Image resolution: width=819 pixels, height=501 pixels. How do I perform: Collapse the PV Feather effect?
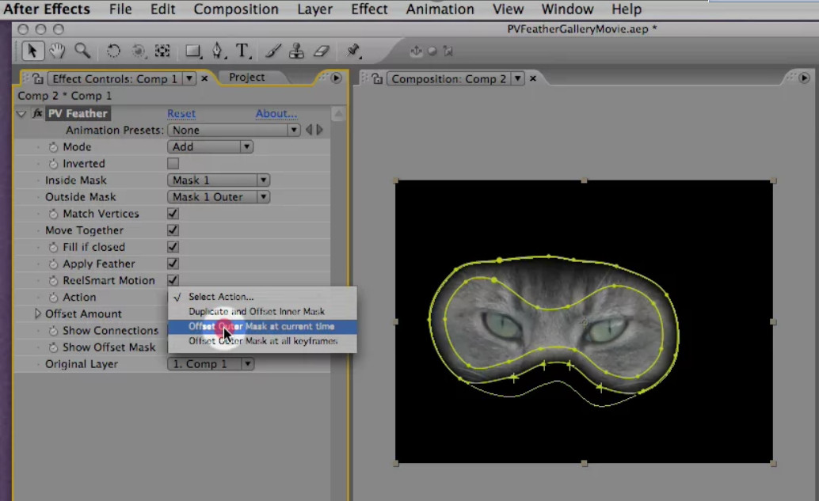tap(21, 113)
